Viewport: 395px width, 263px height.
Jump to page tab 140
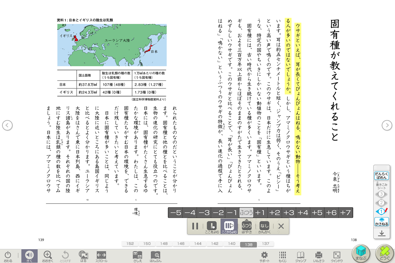(231, 243)
